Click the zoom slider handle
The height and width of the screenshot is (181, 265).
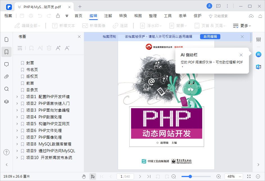[x=190, y=176]
